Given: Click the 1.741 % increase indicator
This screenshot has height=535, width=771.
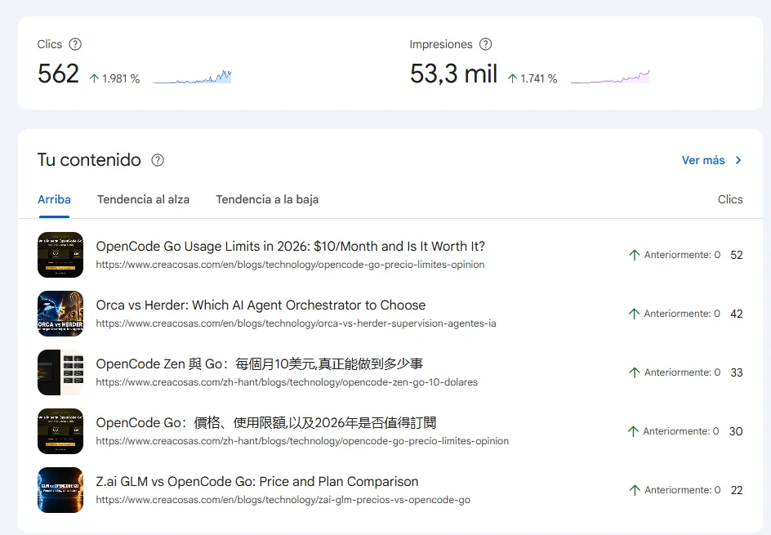Looking at the screenshot, I should pos(533,78).
